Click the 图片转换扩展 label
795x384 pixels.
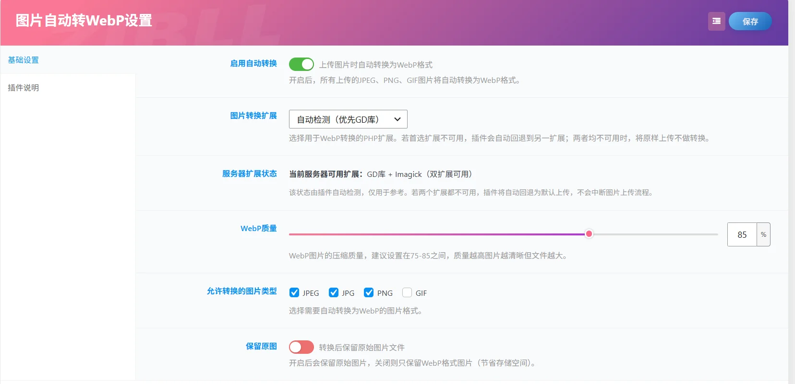pyautogui.click(x=253, y=116)
